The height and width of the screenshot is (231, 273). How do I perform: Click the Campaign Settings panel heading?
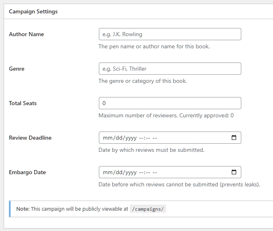[x=33, y=12]
